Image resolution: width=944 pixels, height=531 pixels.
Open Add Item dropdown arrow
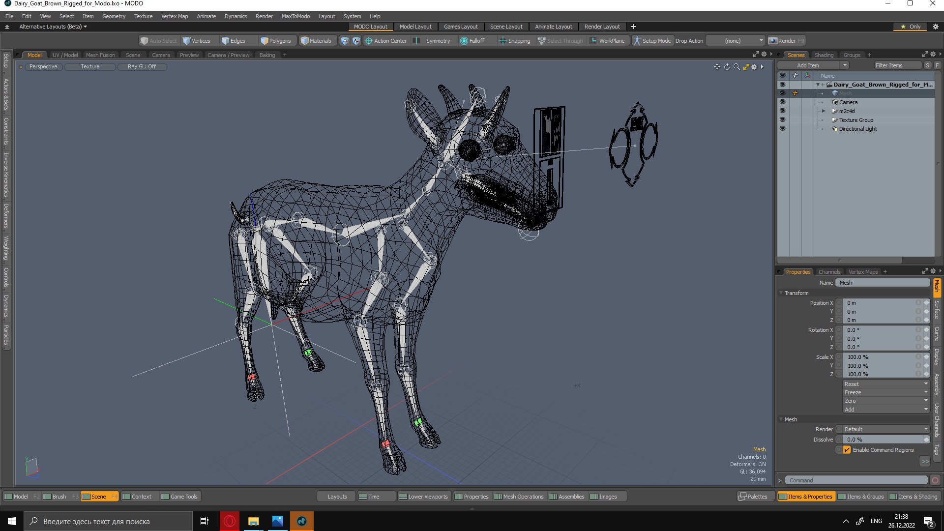(x=845, y=65)
